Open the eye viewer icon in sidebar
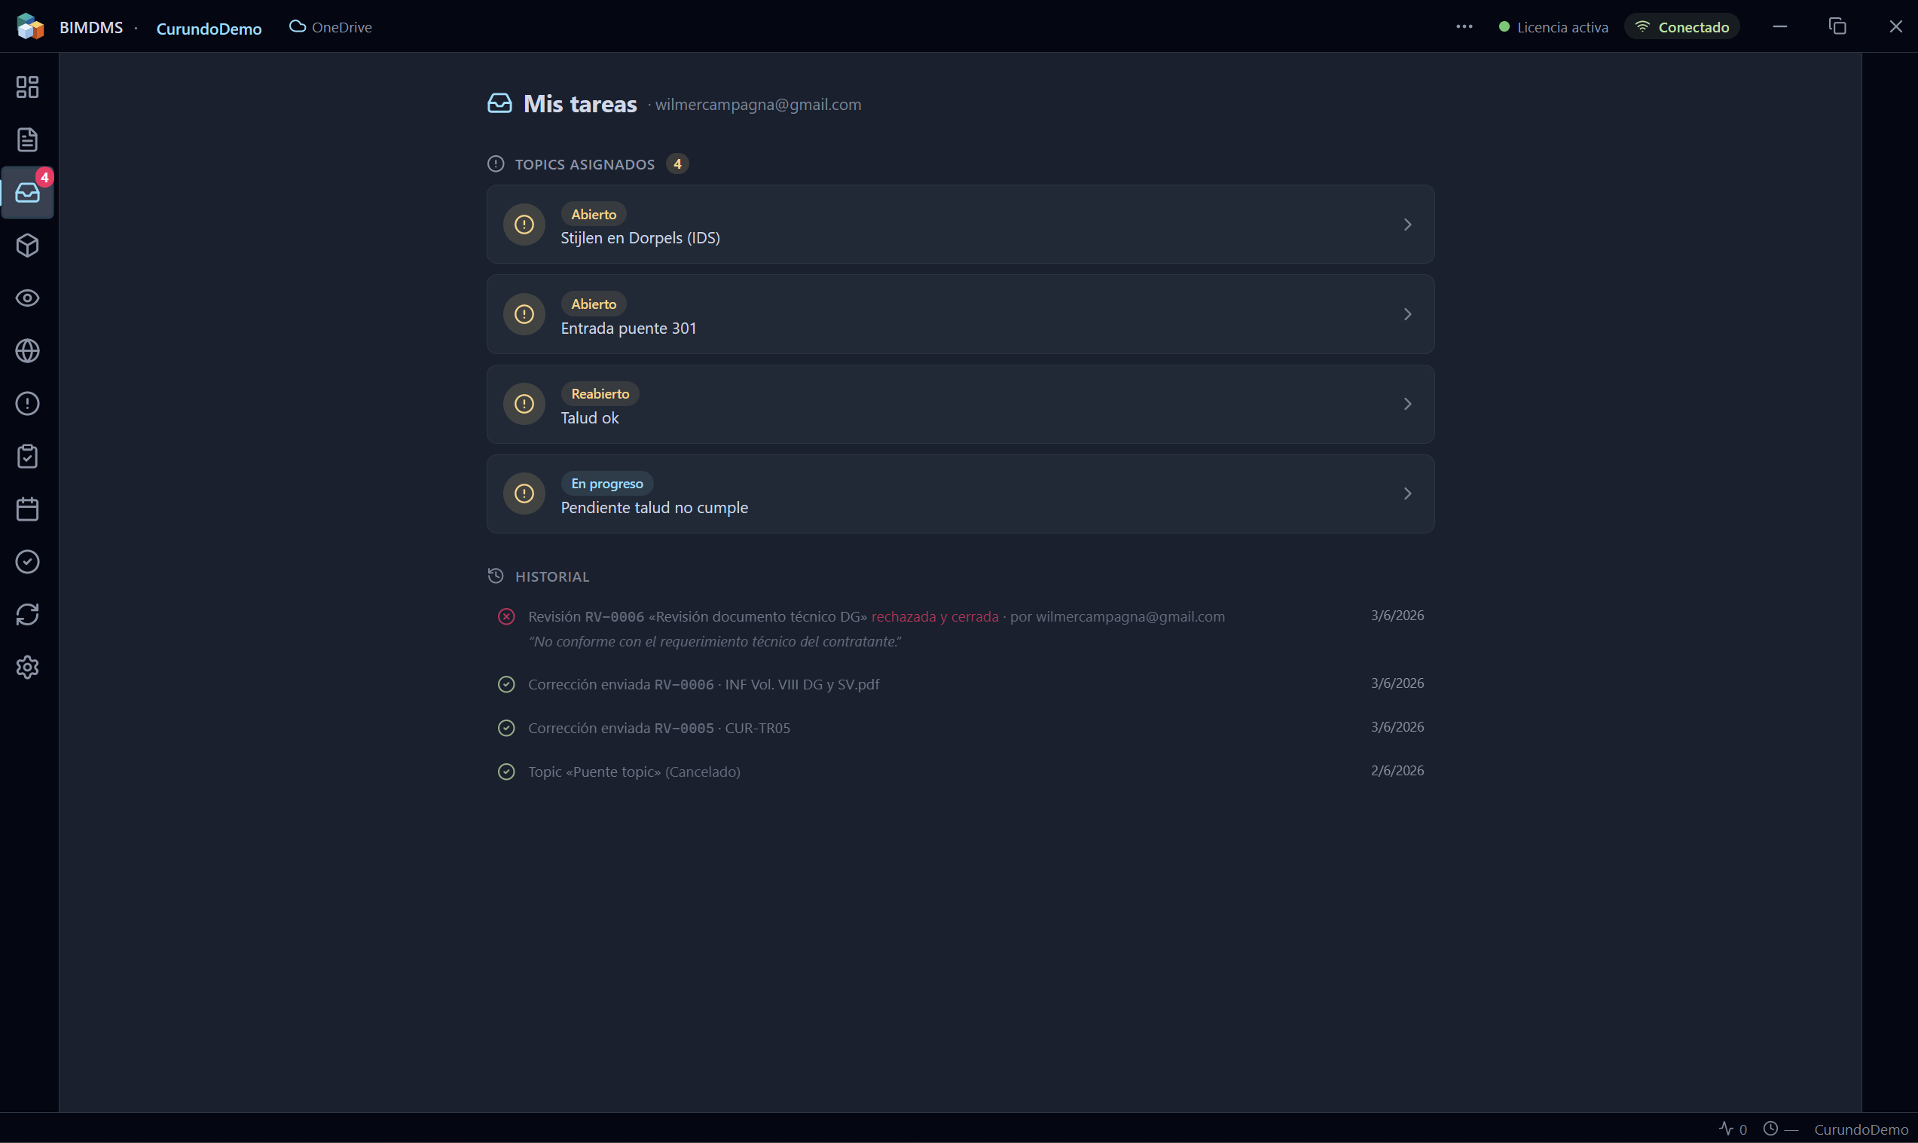 point(28,298)
